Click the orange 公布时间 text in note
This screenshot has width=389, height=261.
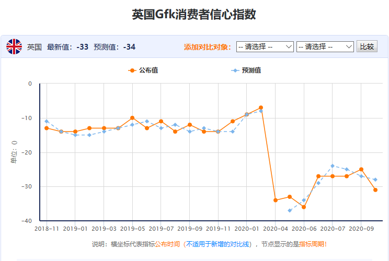pos(167,244)
